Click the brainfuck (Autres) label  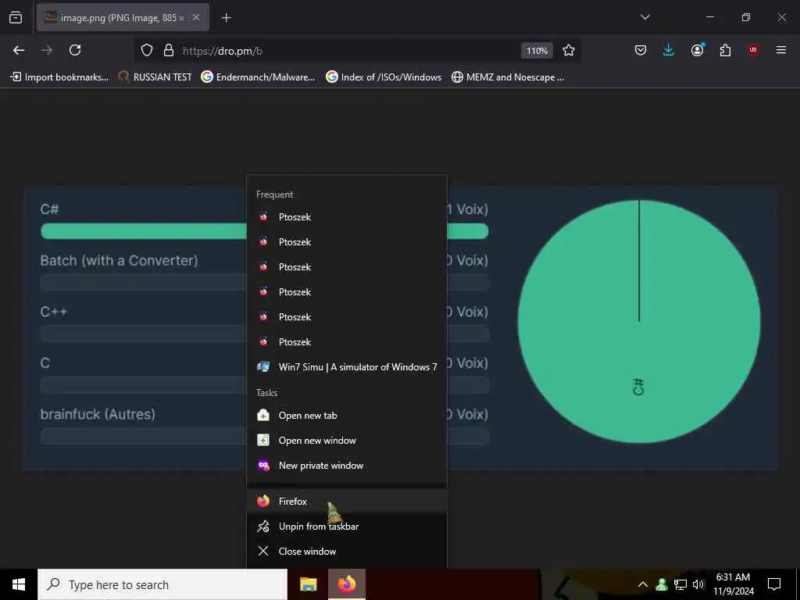point(98,414)
